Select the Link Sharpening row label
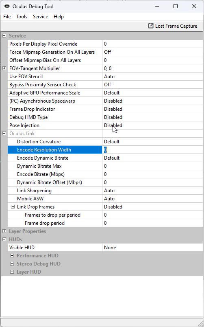This screenshot has height=327, width=204. pyautogui.click(x=34, y=191)
